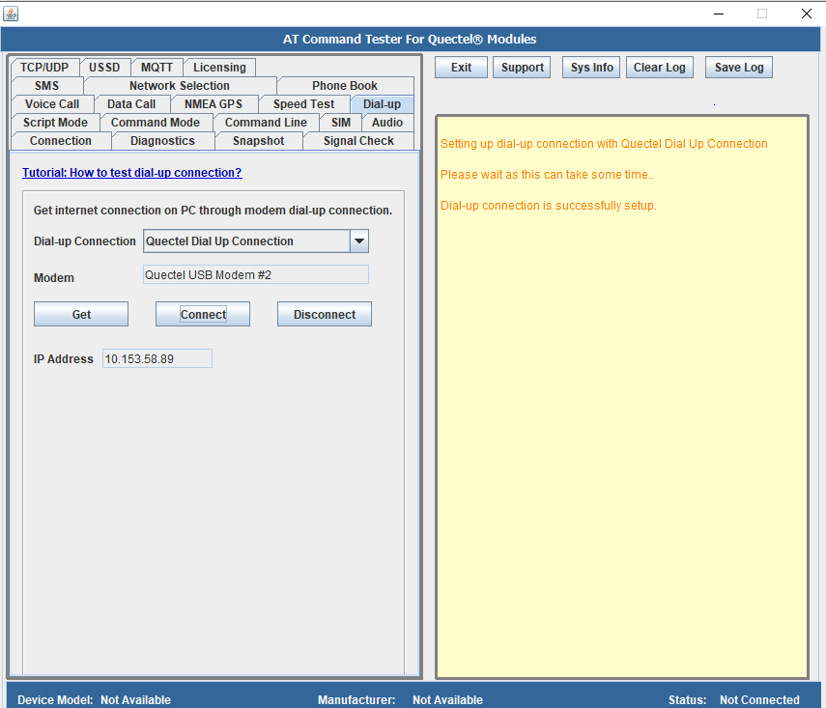Click the Exit button
826x708 pixels.
[x=461, y=68]
